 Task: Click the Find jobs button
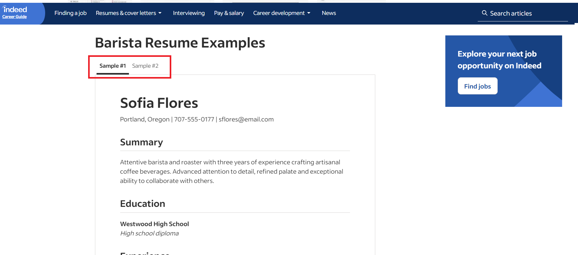[x=477, y=86]
